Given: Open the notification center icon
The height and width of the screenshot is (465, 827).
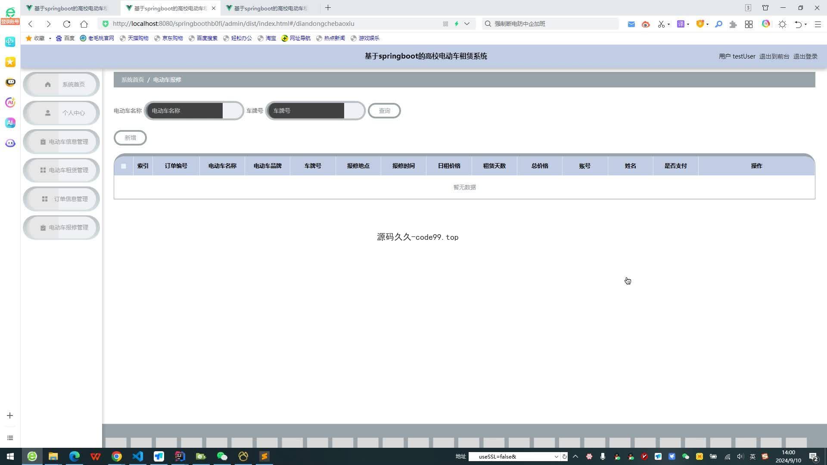Looking at the screenshot, I should click(x=813, y=456).
